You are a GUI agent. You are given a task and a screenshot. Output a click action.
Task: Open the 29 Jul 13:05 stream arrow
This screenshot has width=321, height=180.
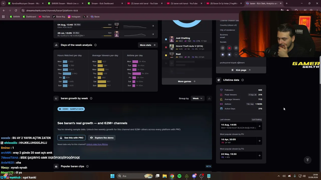click(x=153, y=34)
